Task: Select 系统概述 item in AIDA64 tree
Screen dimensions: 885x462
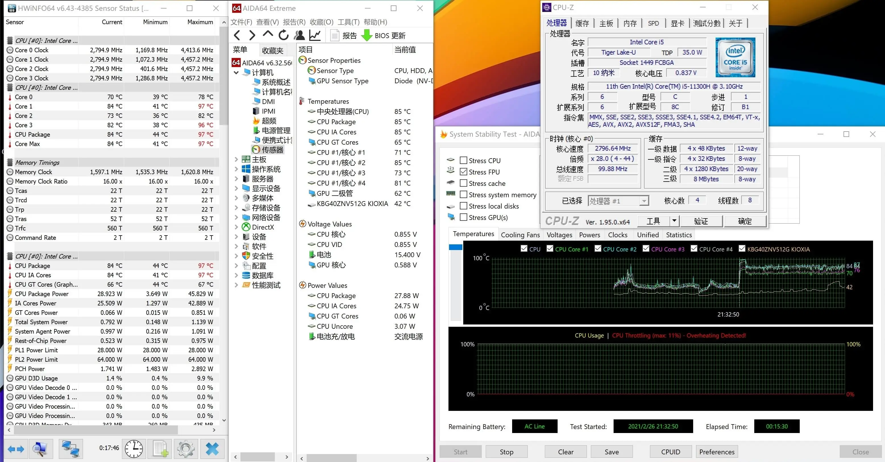Action: pos(272,82)
